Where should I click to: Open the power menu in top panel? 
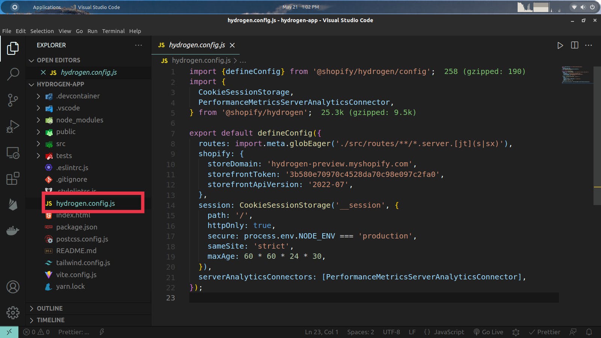tap(592, 7)
